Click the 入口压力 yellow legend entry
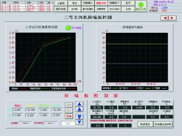This screenshot has width=182, height=136. [x=143, y=88]
